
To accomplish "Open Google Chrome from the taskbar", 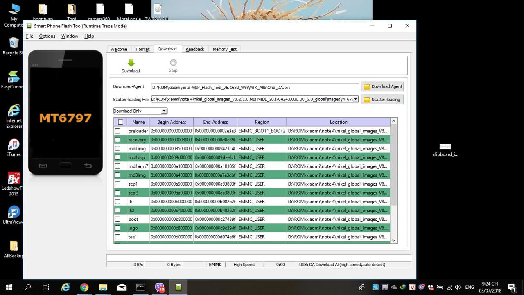I will (x=84, y=287).
